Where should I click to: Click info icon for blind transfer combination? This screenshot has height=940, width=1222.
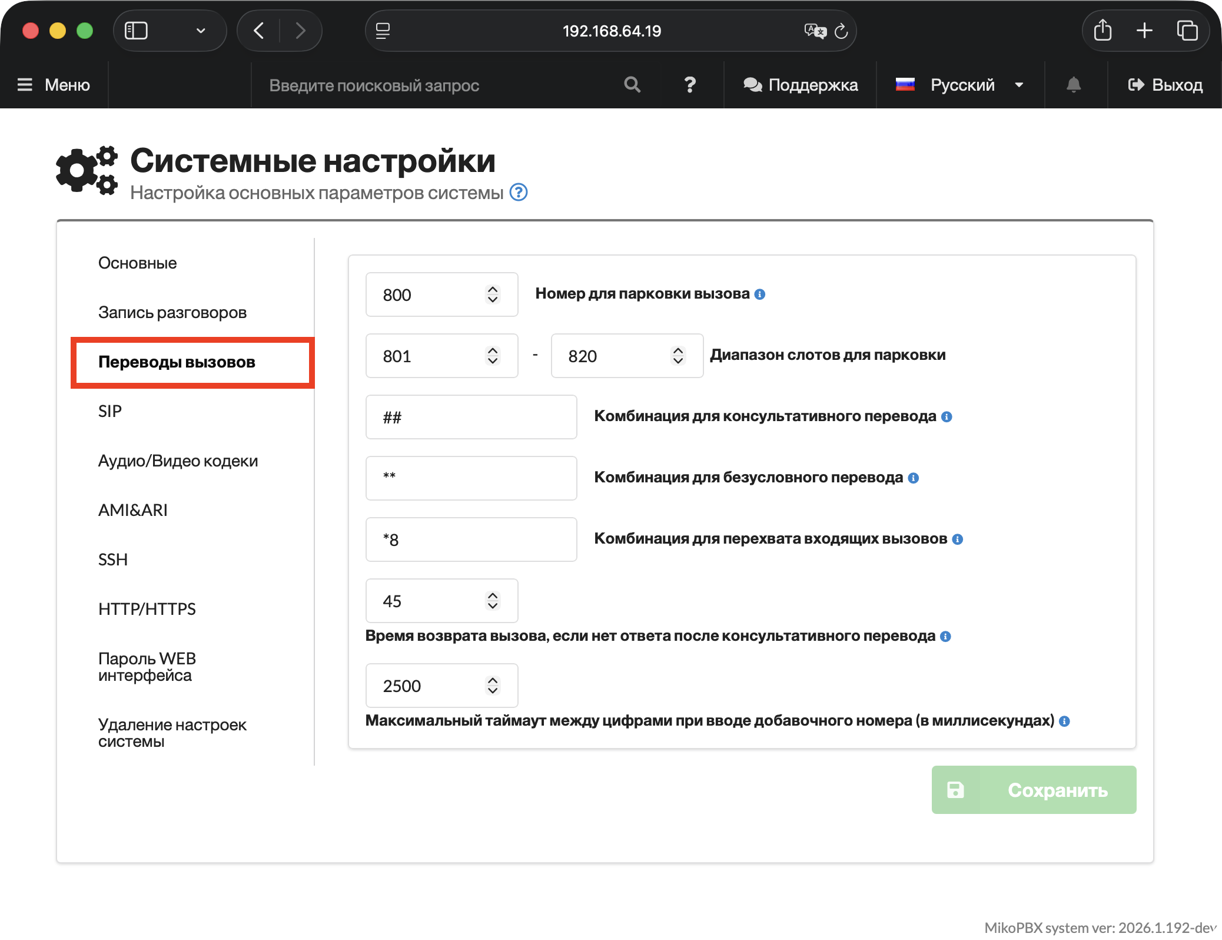913,478
